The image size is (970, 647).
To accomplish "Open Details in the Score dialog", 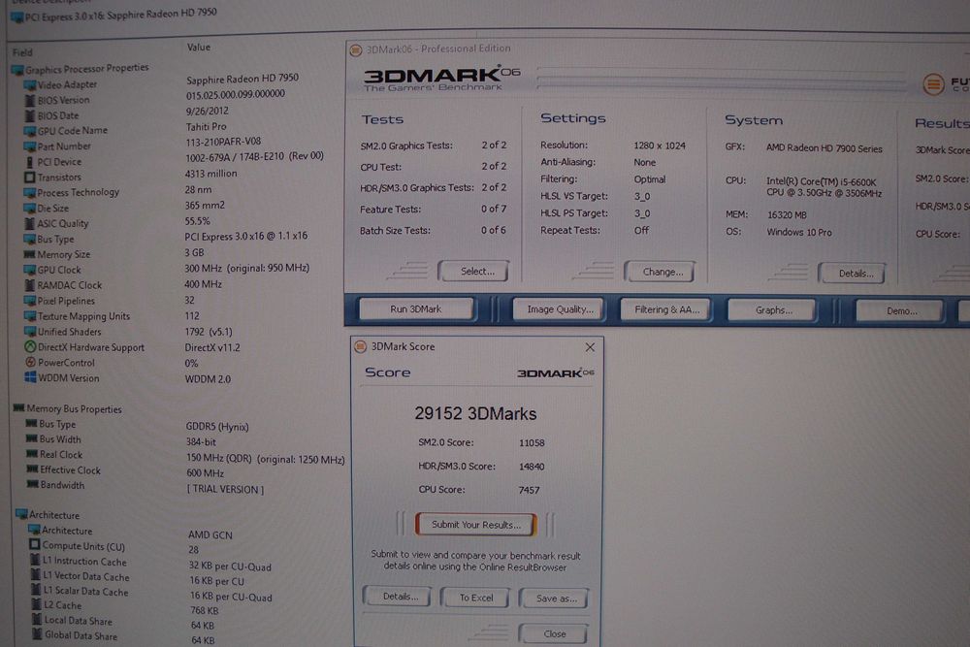I will pos(398,597).
